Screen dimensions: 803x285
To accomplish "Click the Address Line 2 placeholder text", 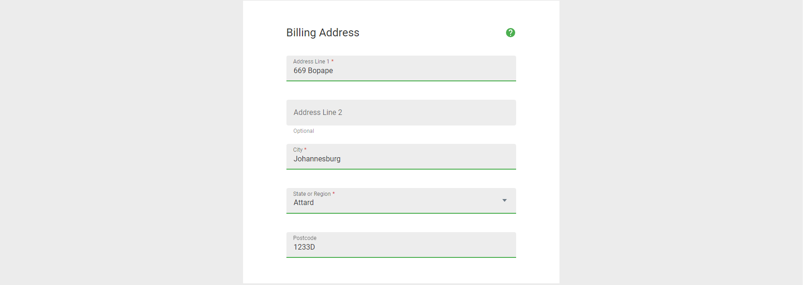I will click(318, 113).
